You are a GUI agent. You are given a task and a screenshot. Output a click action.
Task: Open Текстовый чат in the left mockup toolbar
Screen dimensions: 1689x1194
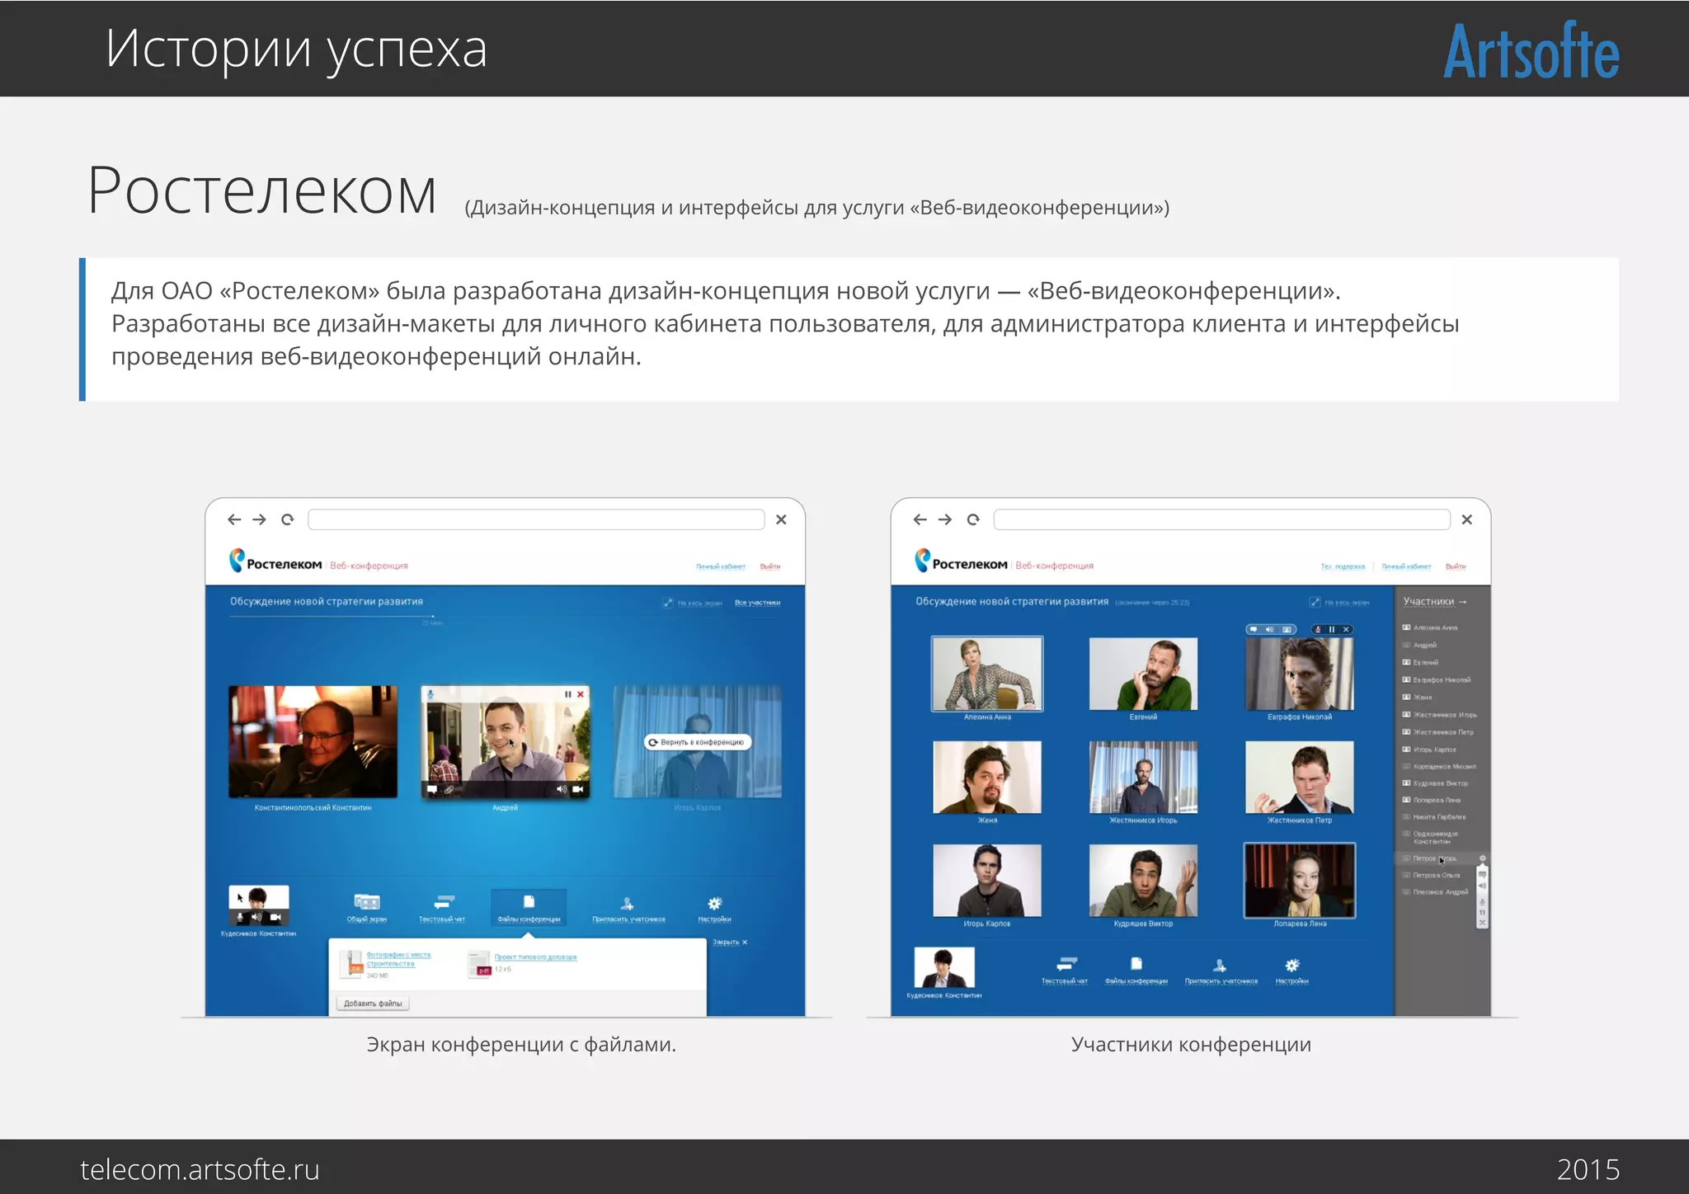coord(442,908)
